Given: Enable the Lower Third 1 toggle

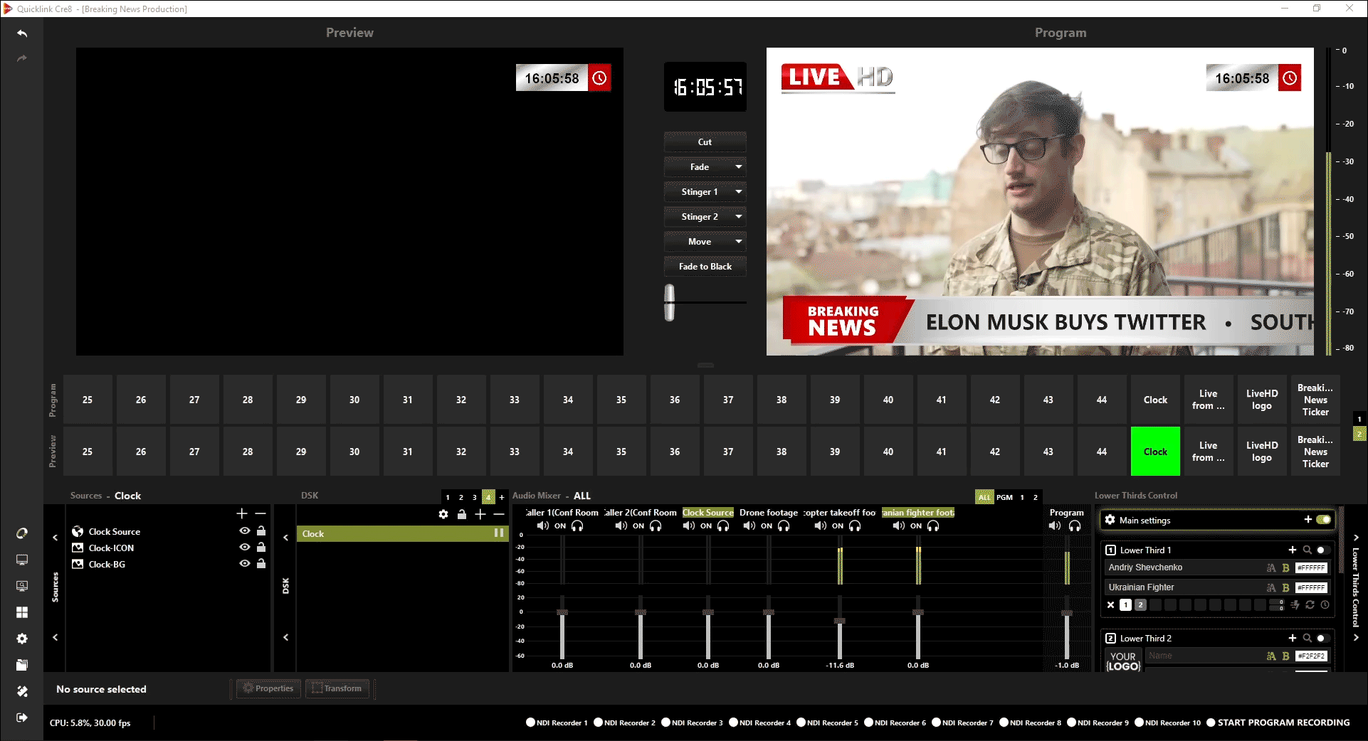Looking at the screenshot, I should (1322, 550).
